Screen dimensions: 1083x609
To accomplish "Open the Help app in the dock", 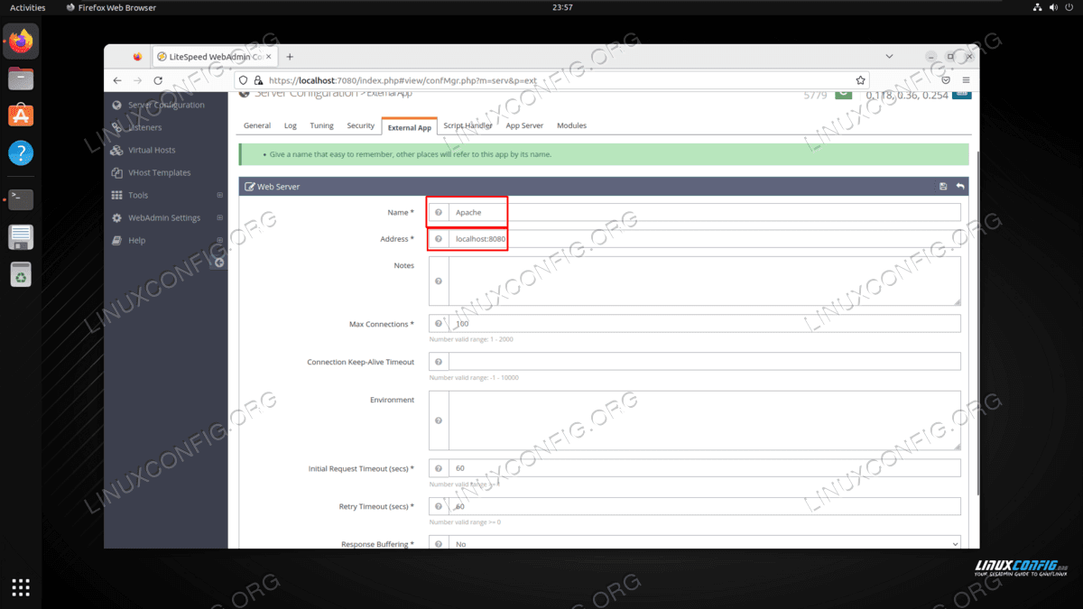I will tap(21, 152).
